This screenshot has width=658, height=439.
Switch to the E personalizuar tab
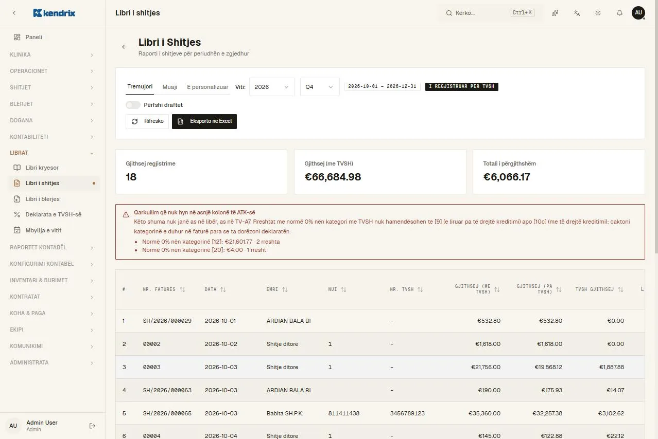207,87
